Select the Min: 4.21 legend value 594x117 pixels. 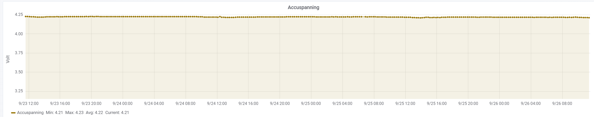click(54, 112)
